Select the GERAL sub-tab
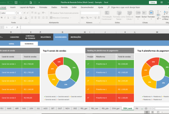The height and width of the screenshot is (114, 169). pos(12,44)
